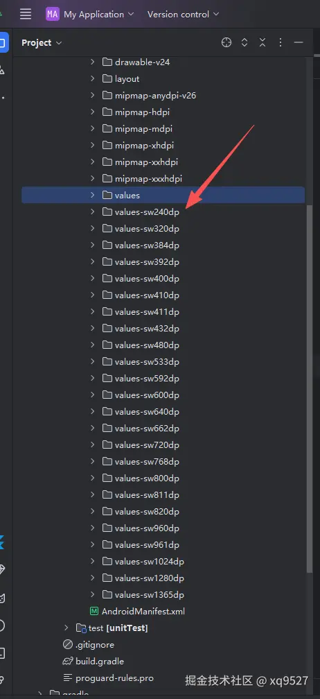Click the expand all icon in the Project panel
The width and height of the screenshot is (320, 699).
(245, 43)
